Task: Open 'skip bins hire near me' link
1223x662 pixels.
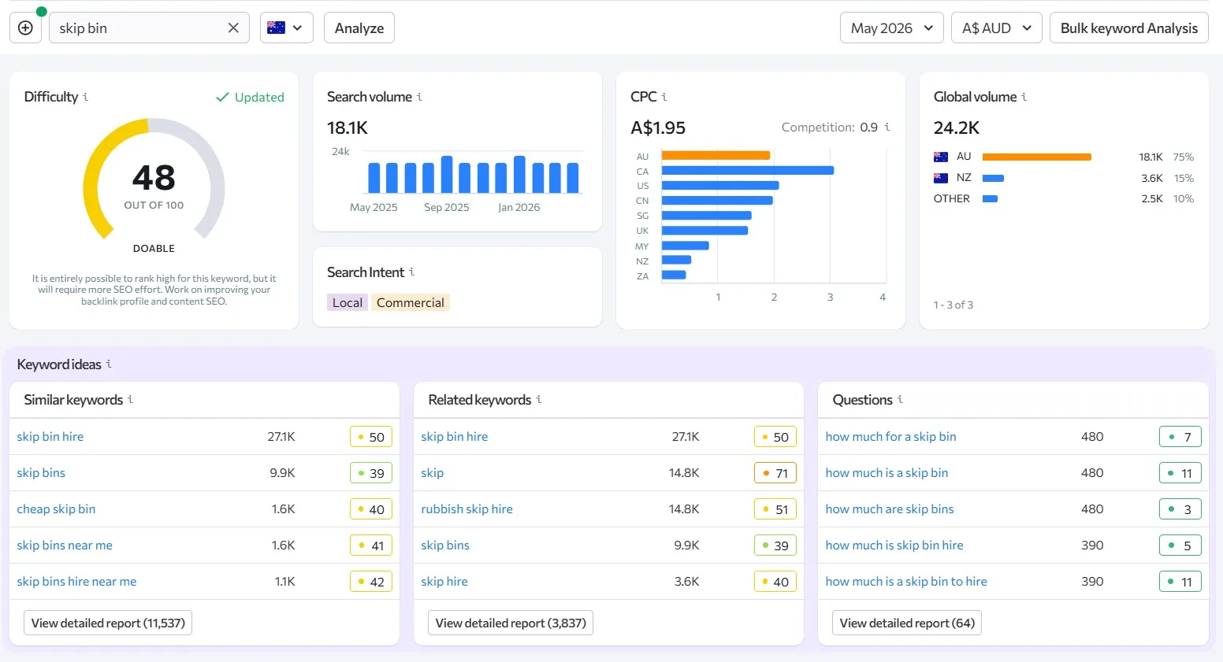Action: [x=76, y=582]
